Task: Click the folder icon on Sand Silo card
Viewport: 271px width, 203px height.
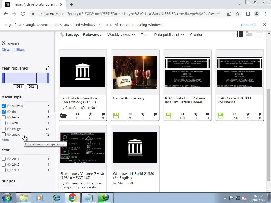Action: (64, 116)
